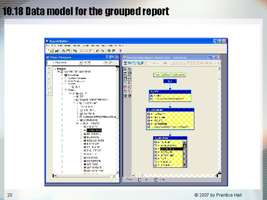This screenshot has width=267, height=200.
Task: Select the Summary Column sigma tool
Action: tap(125, 73)
